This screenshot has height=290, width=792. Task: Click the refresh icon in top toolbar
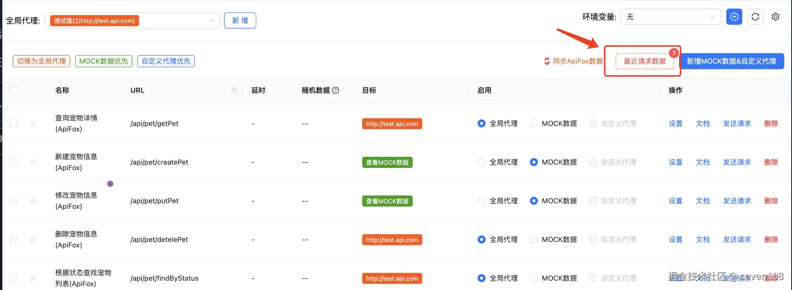point(755,17)
